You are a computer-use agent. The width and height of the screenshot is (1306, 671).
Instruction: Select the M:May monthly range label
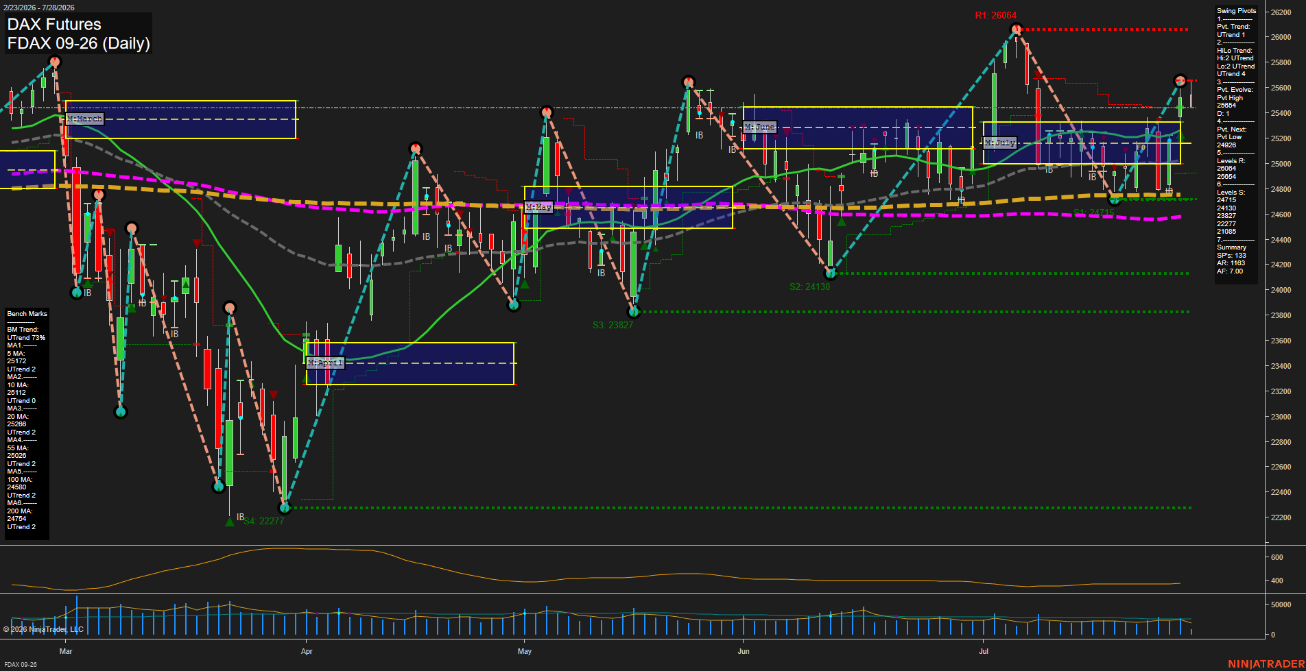(538, 207)
